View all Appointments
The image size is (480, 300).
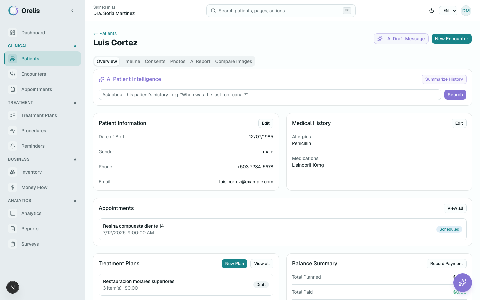point(455,208)
